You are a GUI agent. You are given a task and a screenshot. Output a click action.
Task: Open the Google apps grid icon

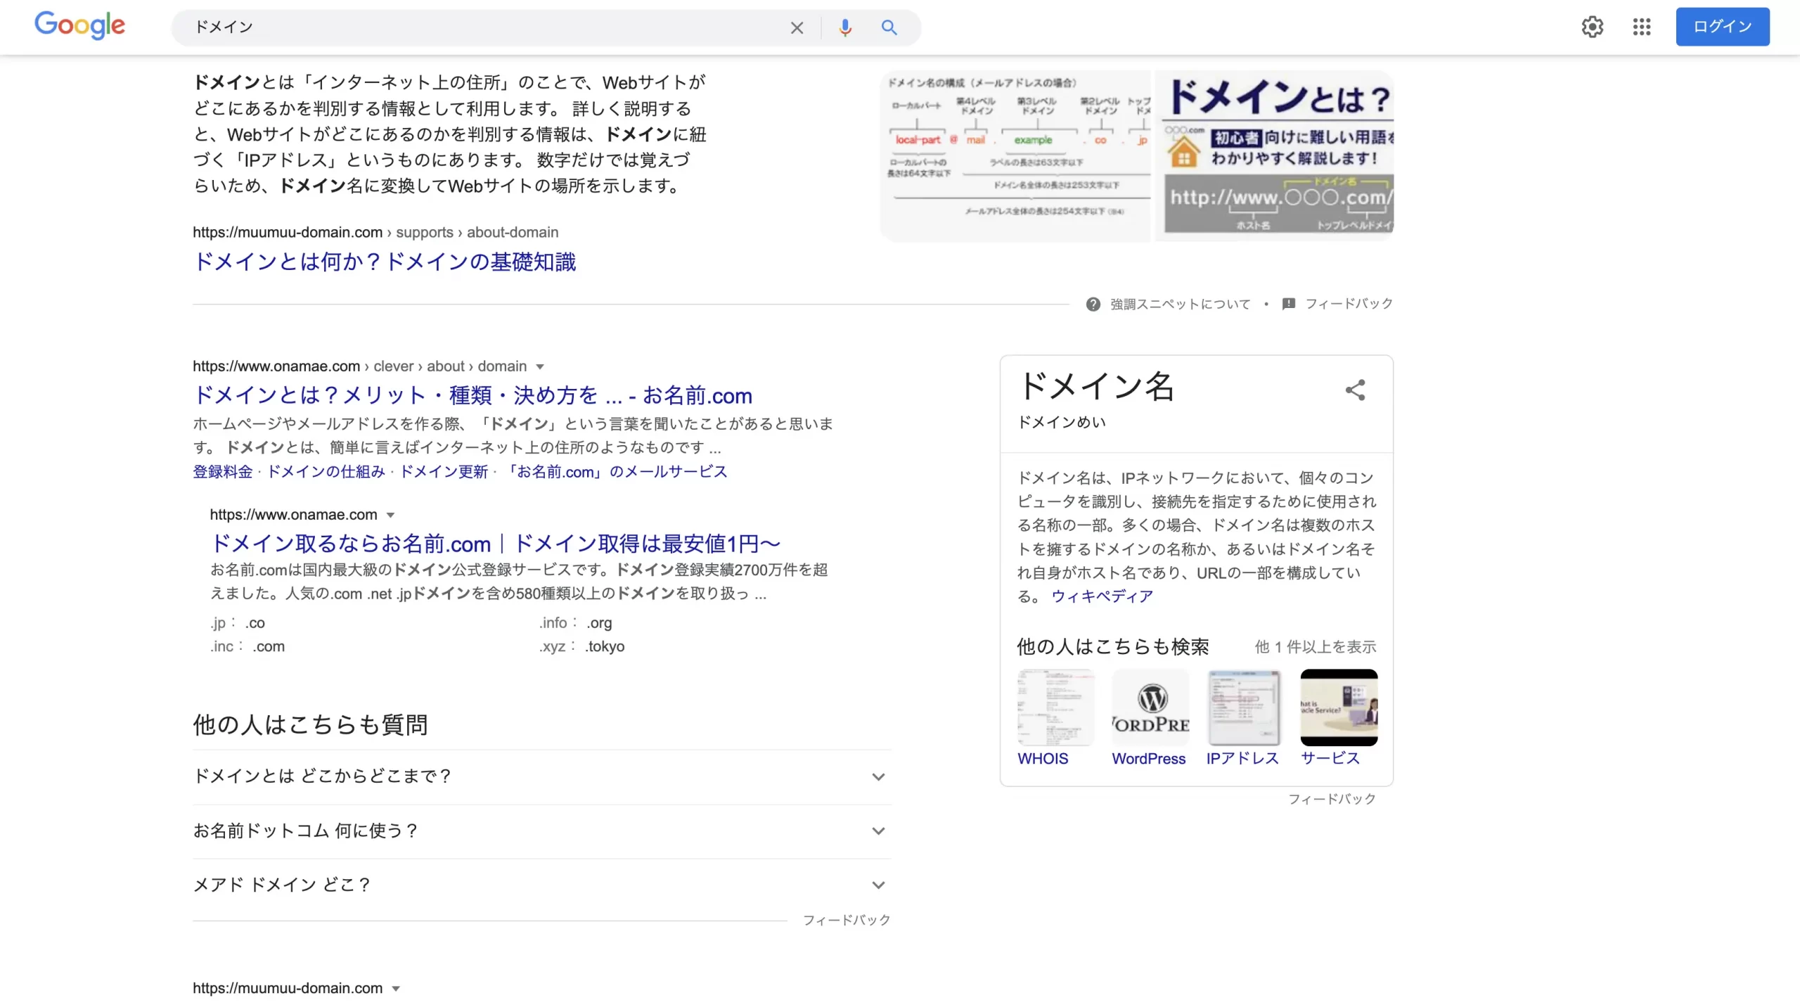tap(1642, 27)
